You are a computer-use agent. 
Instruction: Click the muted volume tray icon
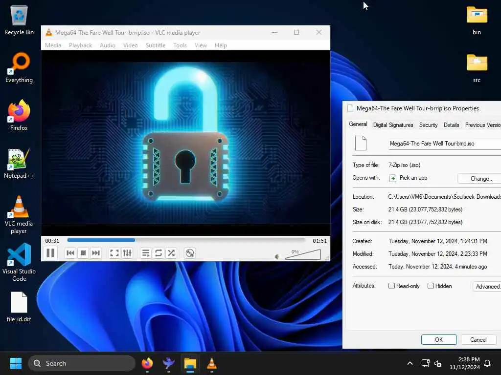438,363
